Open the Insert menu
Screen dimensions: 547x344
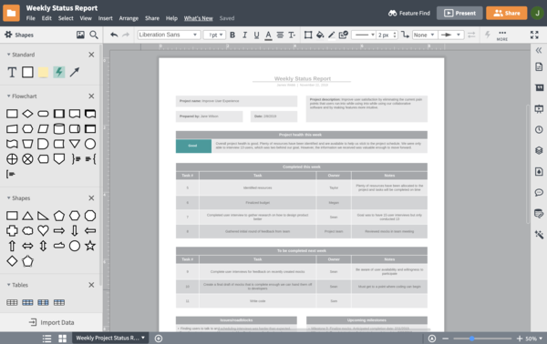106,18
